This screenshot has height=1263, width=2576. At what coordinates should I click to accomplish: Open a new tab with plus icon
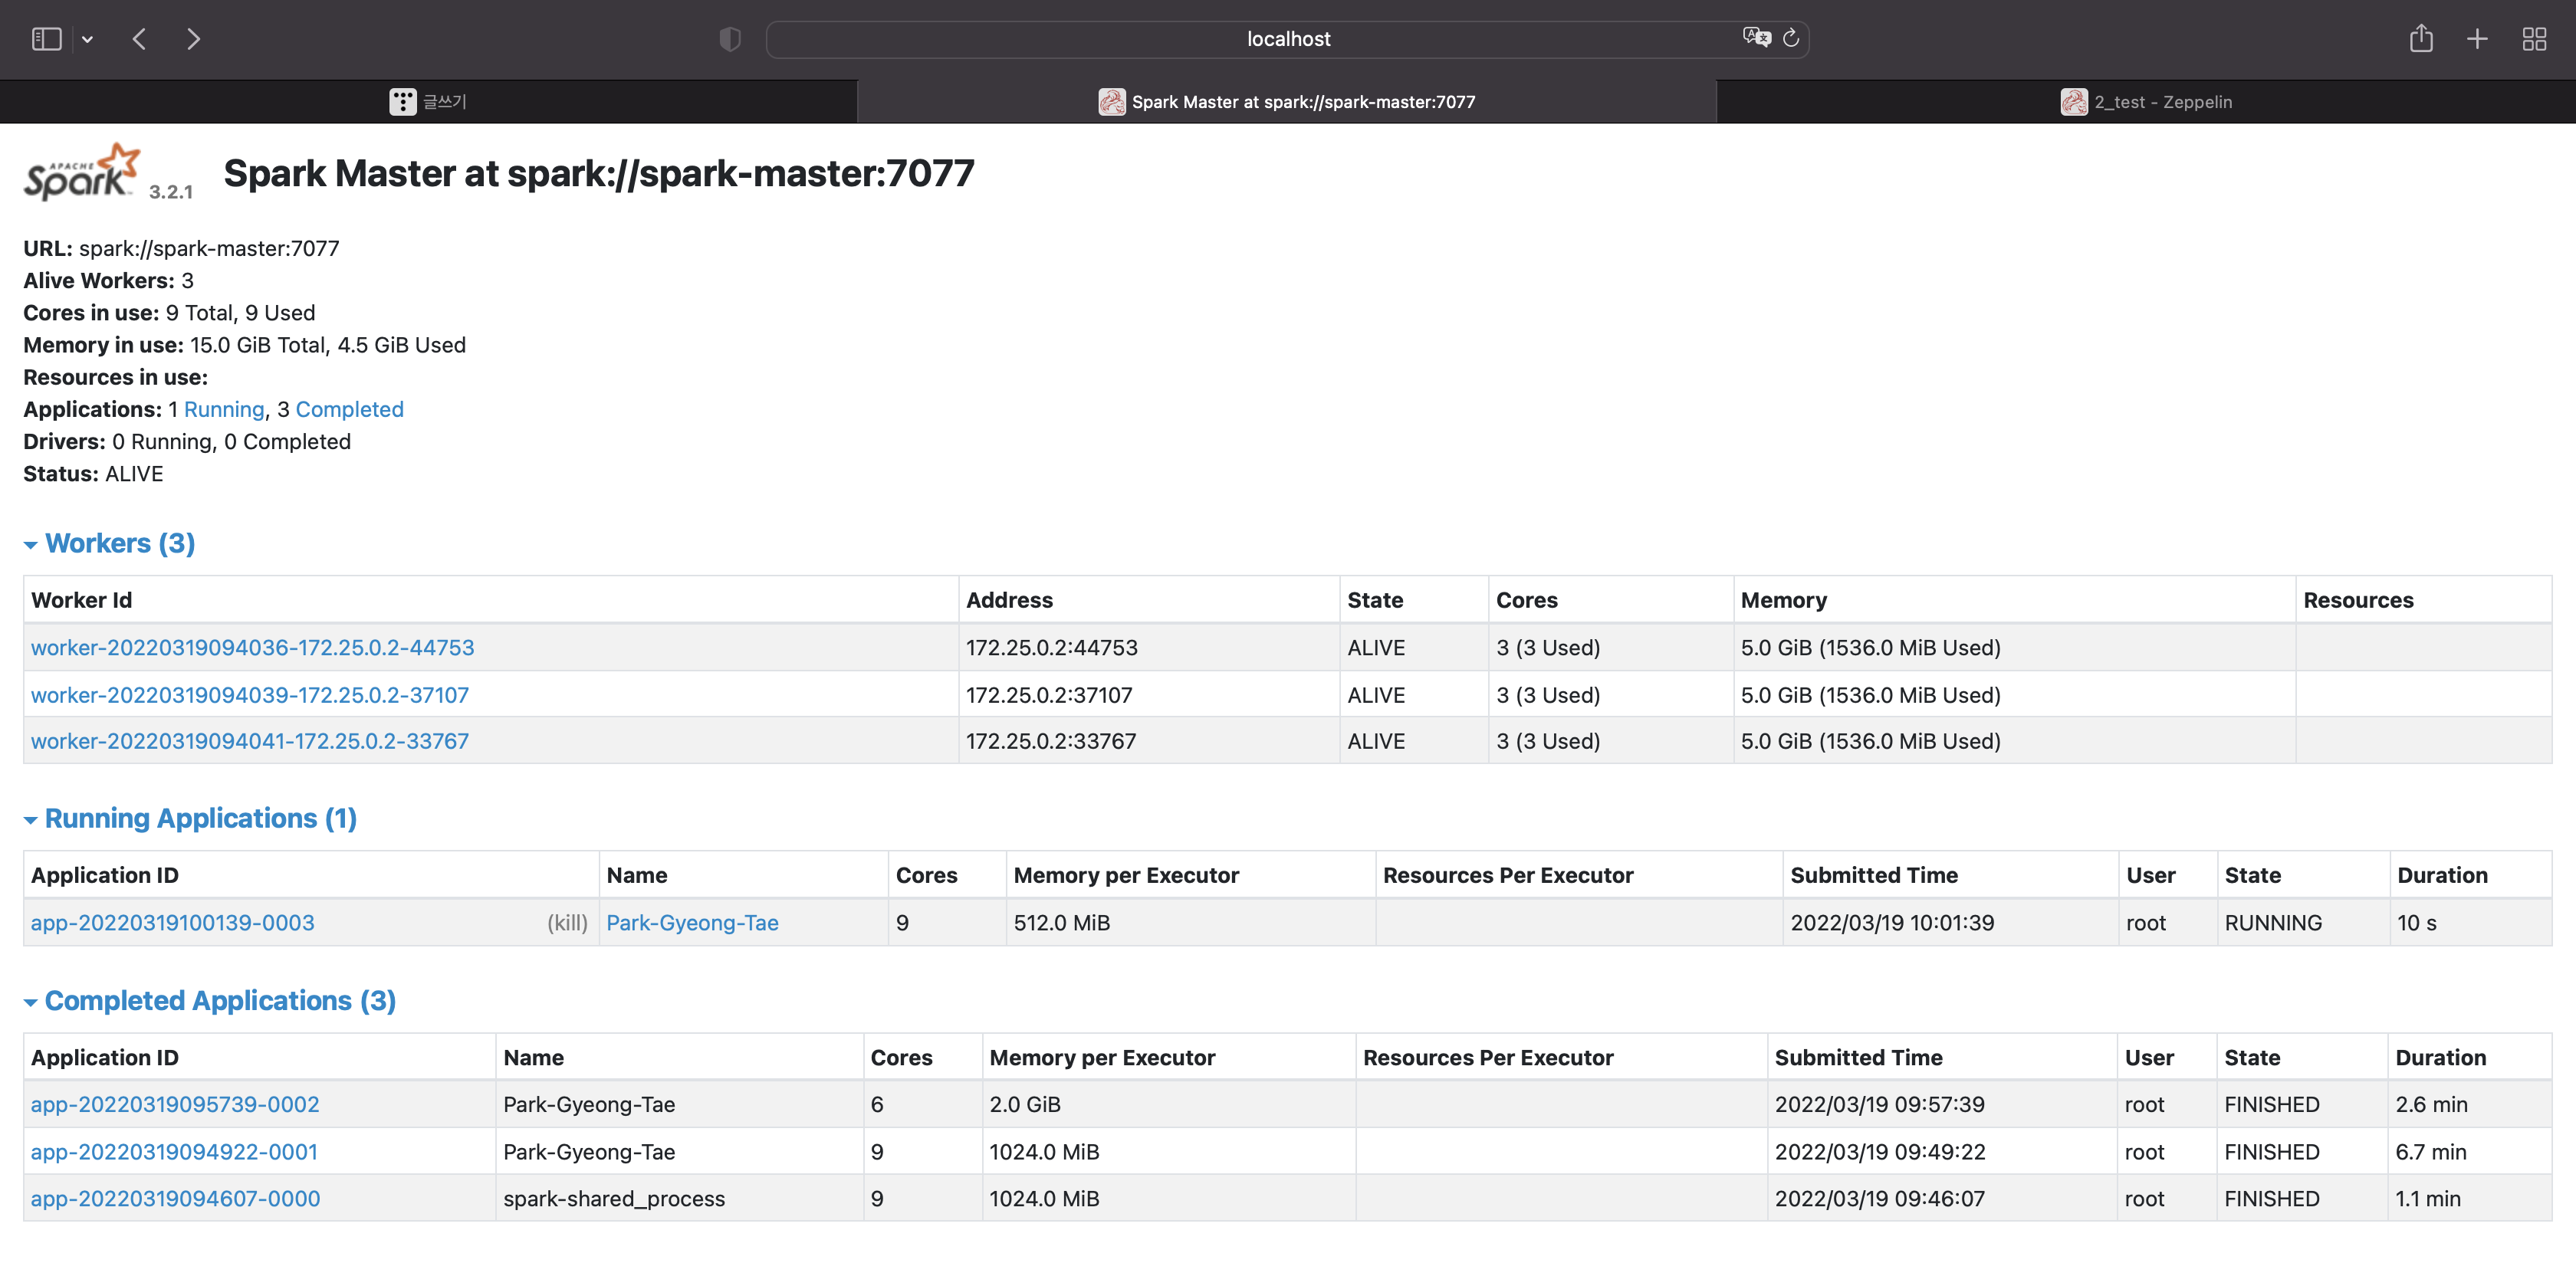click(x=2477, y=39)
